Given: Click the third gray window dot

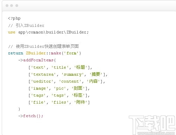Looking at the screenshot, I should click(x=17, y=6).
